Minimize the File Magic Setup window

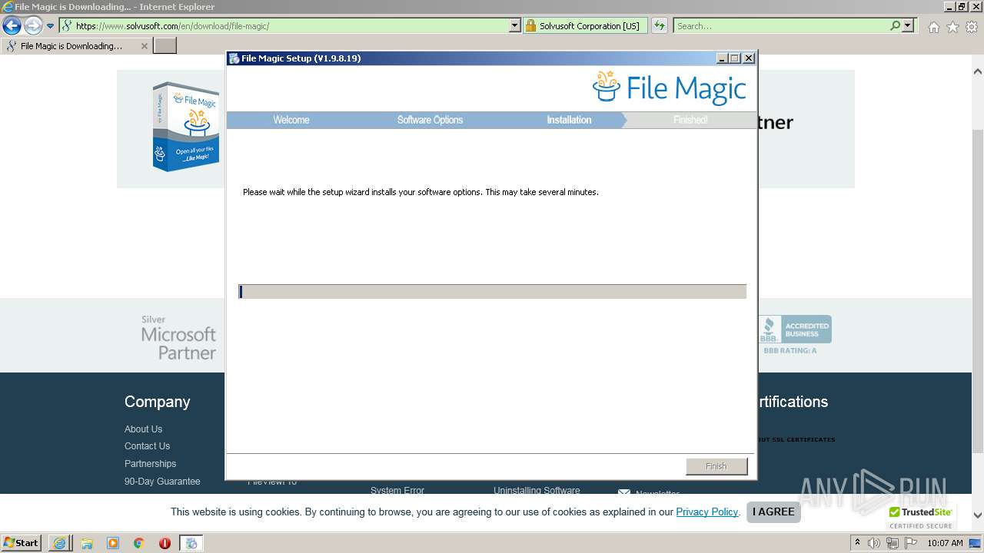click(x=722, y=58)
